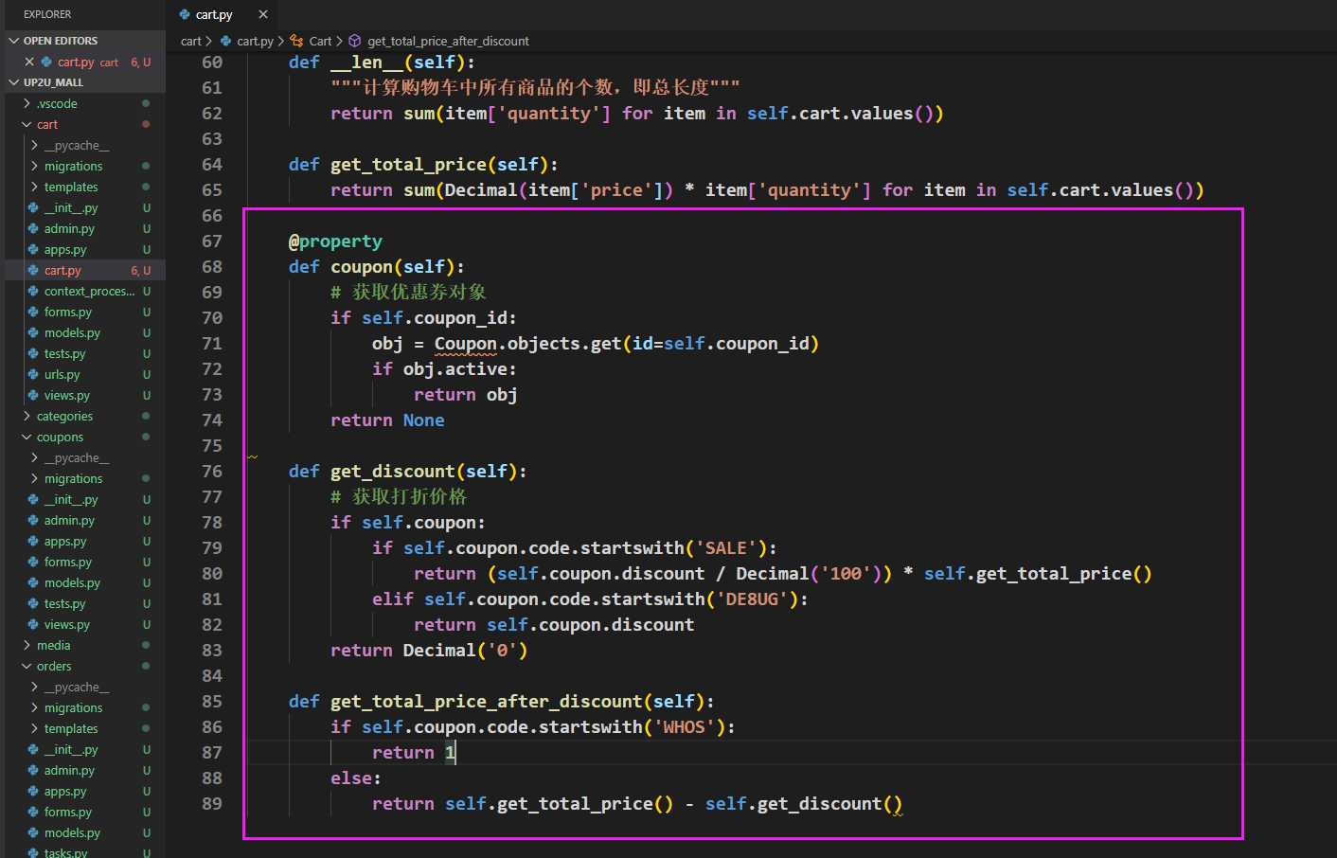The image size is (1337, 858).
Task: Click the class symbol icon in breadcrumb
Action: (x=297, y=41)
